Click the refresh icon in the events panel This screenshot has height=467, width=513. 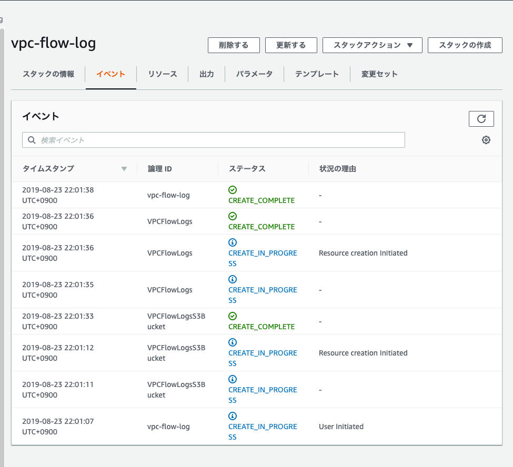(x=481, y=118)
